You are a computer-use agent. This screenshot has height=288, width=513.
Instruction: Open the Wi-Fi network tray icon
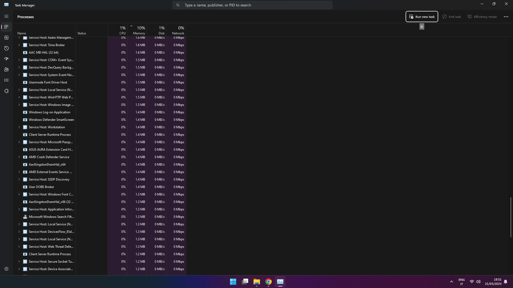(472, 282)
